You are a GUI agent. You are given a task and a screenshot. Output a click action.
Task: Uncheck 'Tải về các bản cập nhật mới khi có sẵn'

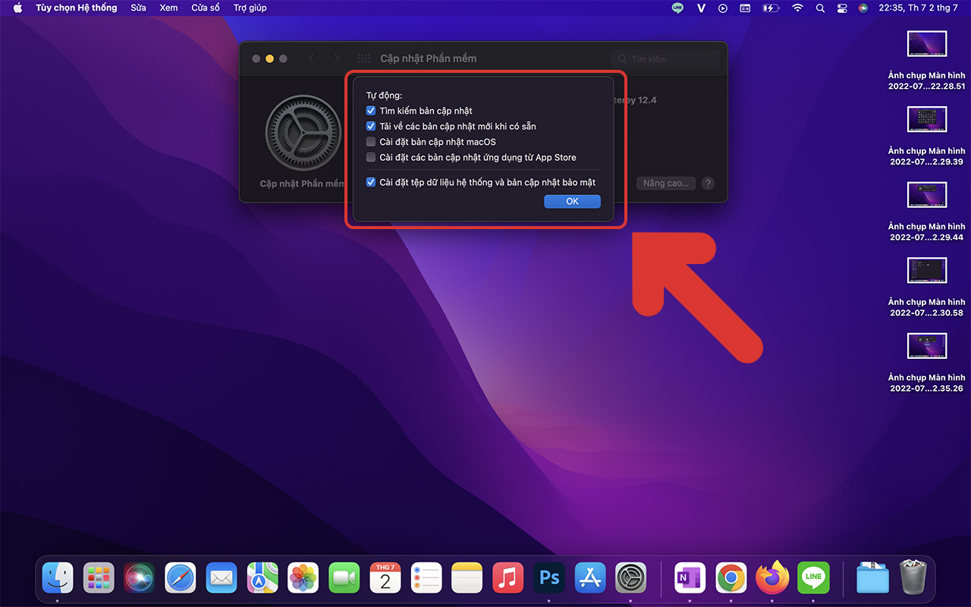371,126
